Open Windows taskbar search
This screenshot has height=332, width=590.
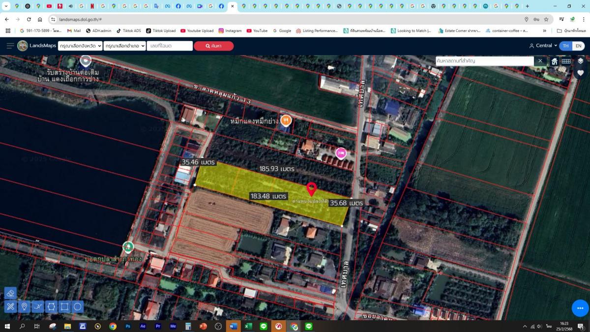pos(22,326)
